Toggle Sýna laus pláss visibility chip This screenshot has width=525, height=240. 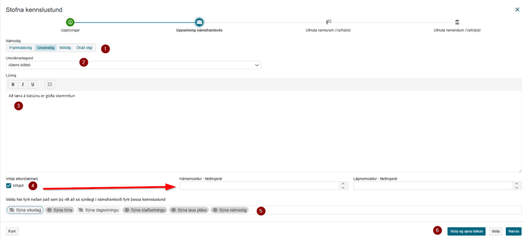(189, 210)
